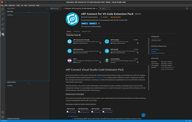Click the feedback icon in status bar
Viewport: 192px width, 122px height.
pos(187,121)
